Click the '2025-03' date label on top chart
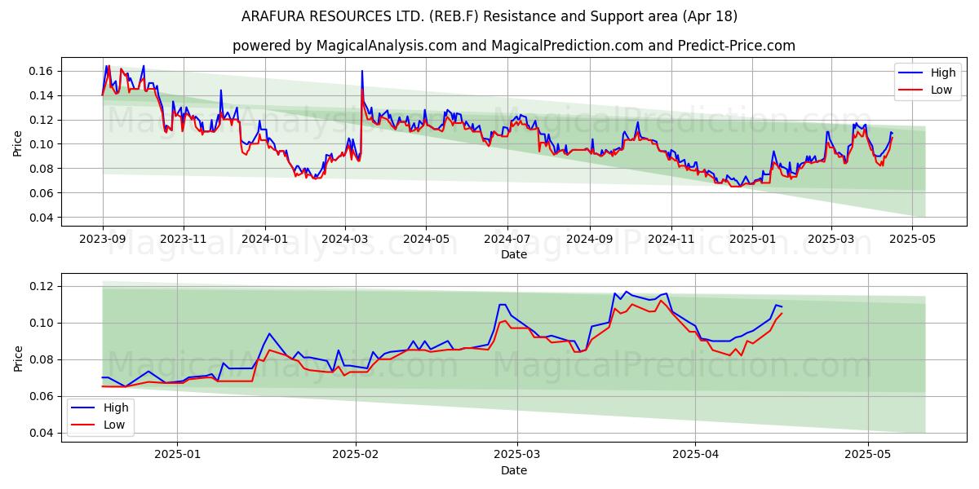 click(831, 240)
